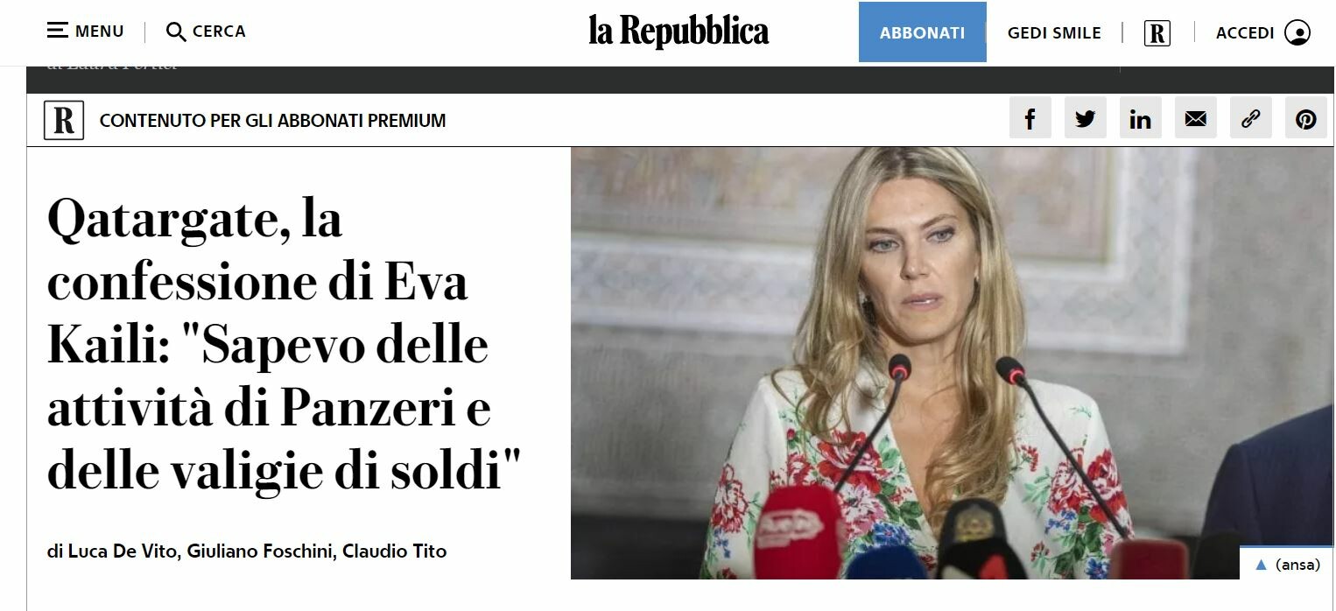1336x611 pixels.
Task: Click the Qatargate article headline
Action: click(x=285, y=345)
